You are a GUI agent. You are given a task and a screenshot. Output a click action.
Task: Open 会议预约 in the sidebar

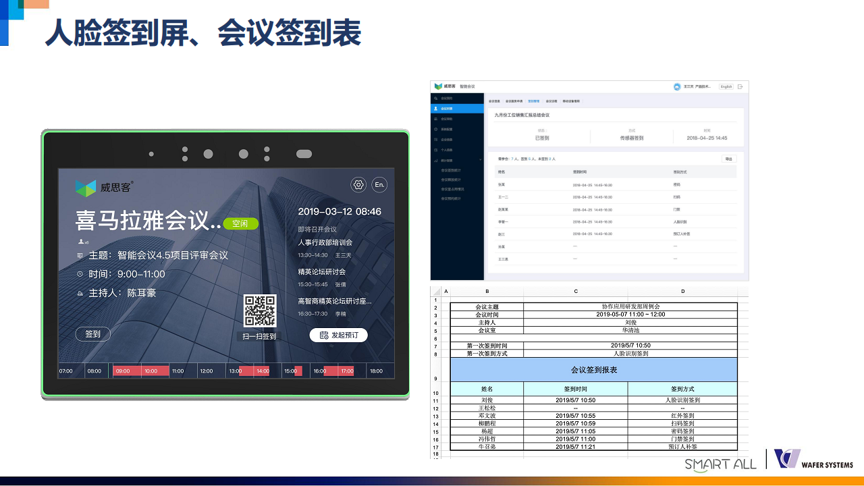[458, 98]
